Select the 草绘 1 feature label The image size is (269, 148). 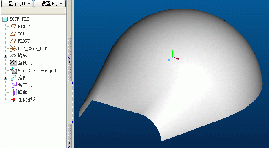[25, 63]
